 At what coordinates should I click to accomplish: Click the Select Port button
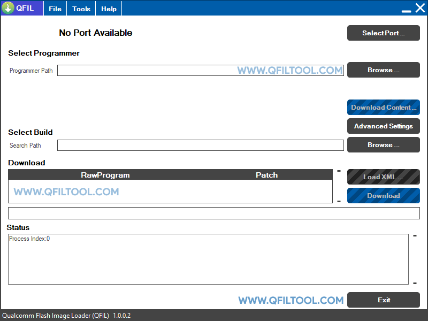[x=383, y=33]
